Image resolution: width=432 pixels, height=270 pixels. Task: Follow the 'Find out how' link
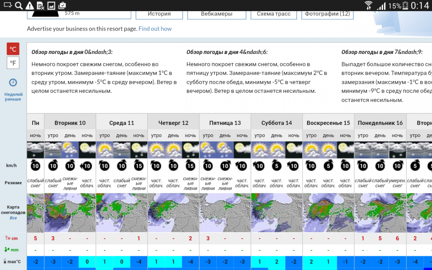point(155,29)
